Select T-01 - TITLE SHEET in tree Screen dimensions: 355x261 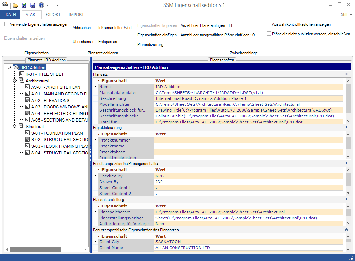[45, 74]
